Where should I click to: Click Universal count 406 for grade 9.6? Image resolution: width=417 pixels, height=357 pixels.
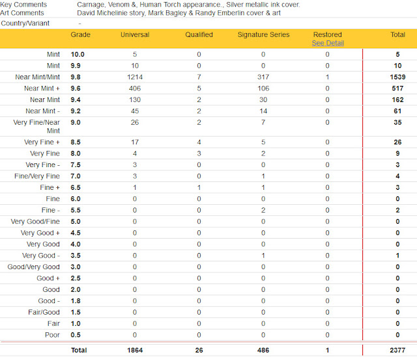click(135, 88)
